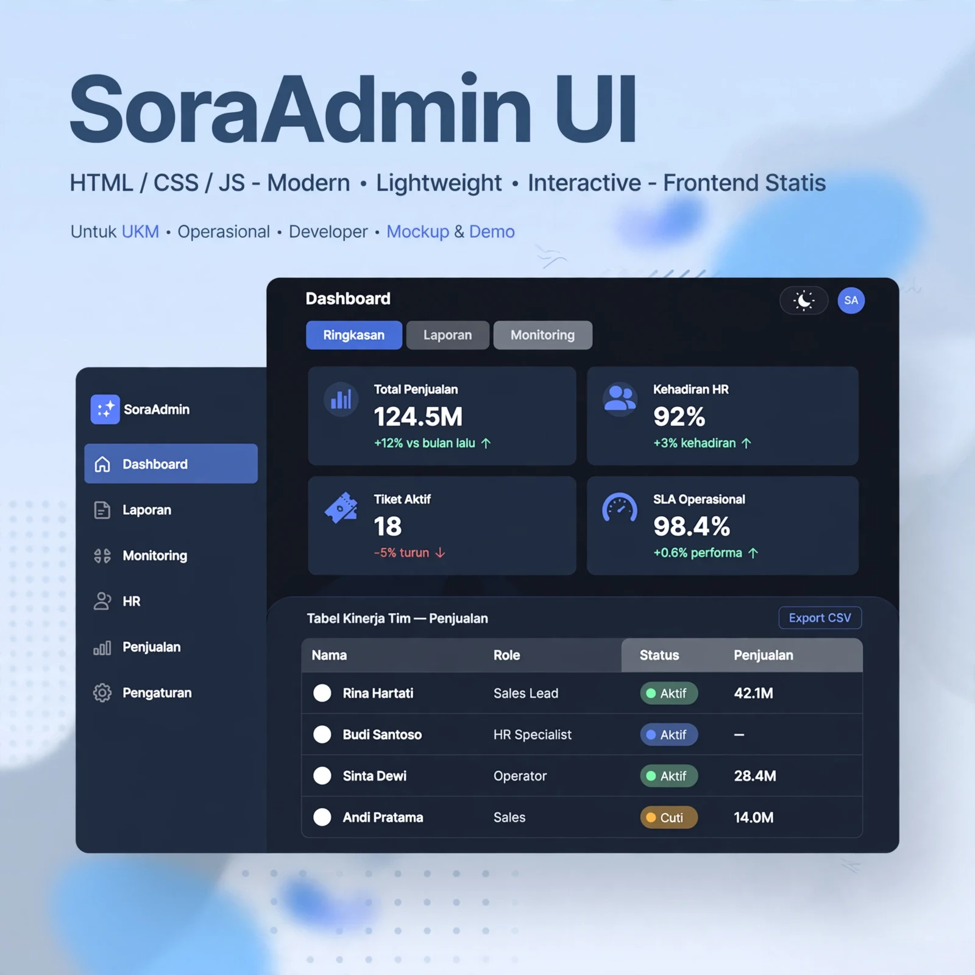
Task: Click the Monitoring grid icon in sidebar
Action: pyautogui.click(x=102, y=556)
